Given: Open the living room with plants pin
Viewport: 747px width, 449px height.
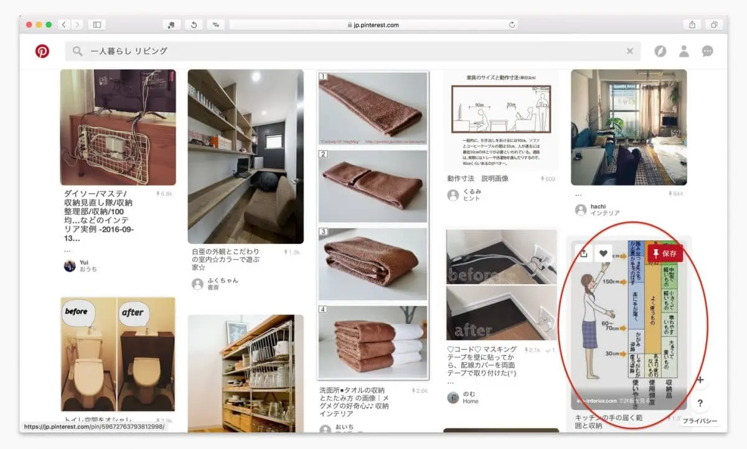Looking at the screenshot, I should (629, 127).
